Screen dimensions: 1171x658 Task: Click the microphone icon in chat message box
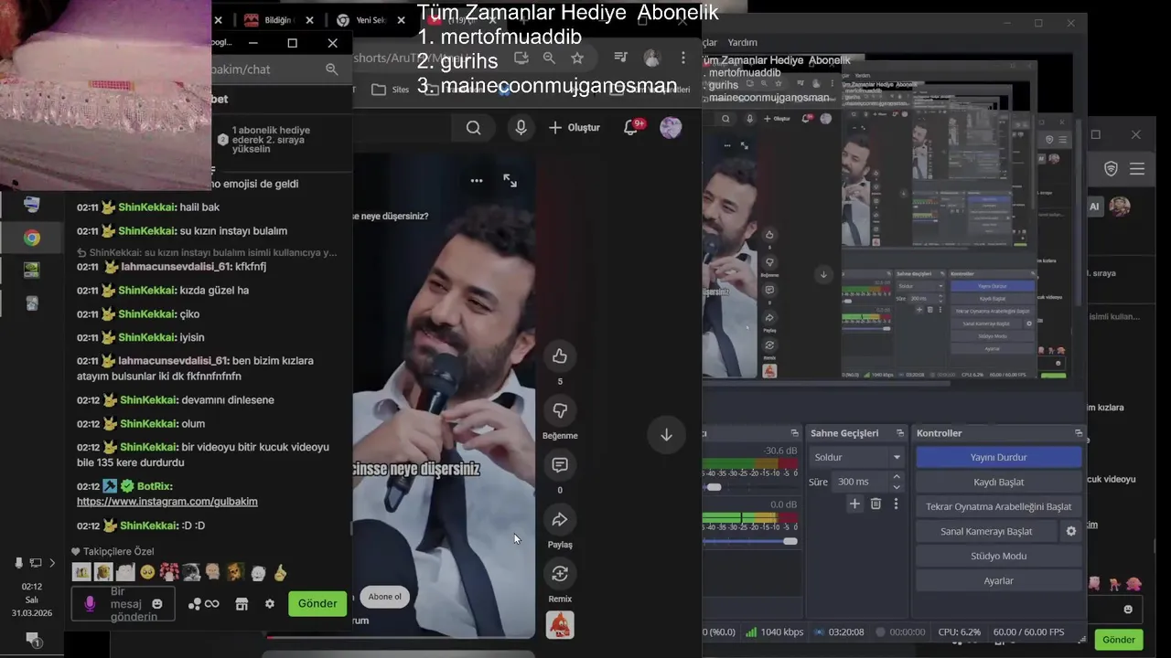[x=90, y=604]
